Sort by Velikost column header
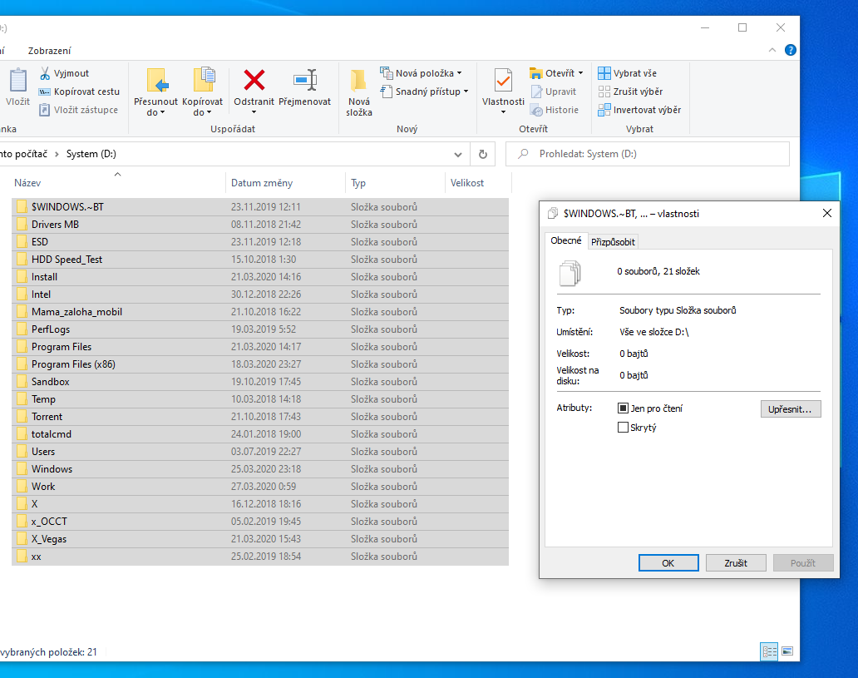 [478, 183]
